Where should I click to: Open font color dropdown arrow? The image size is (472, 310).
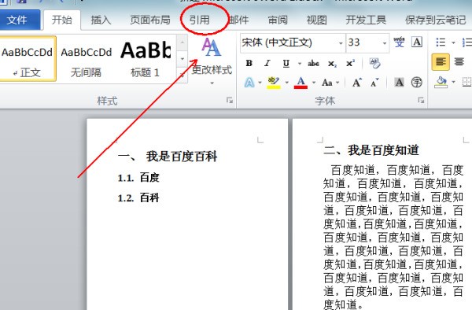[314, 83]
